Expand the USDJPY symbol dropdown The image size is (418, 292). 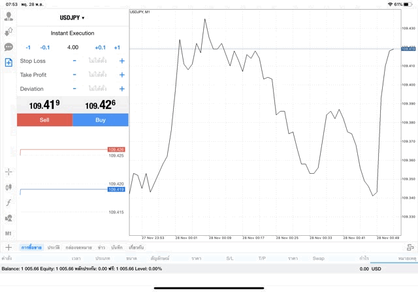72,18
